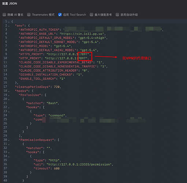Click the "command" type value on line 24
Viewport: 187px width, 183px height.
coord(57,115)
